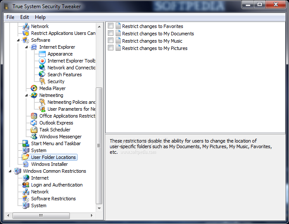Viewport: 289px width, 224px height.
Task: Click the horizontal scroll left arrow
Action: click(8, 215)
